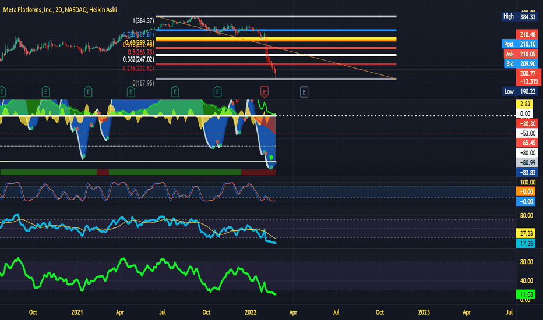
Task: Click the red -65.45 indicator value label
Action: pos(527,143)
